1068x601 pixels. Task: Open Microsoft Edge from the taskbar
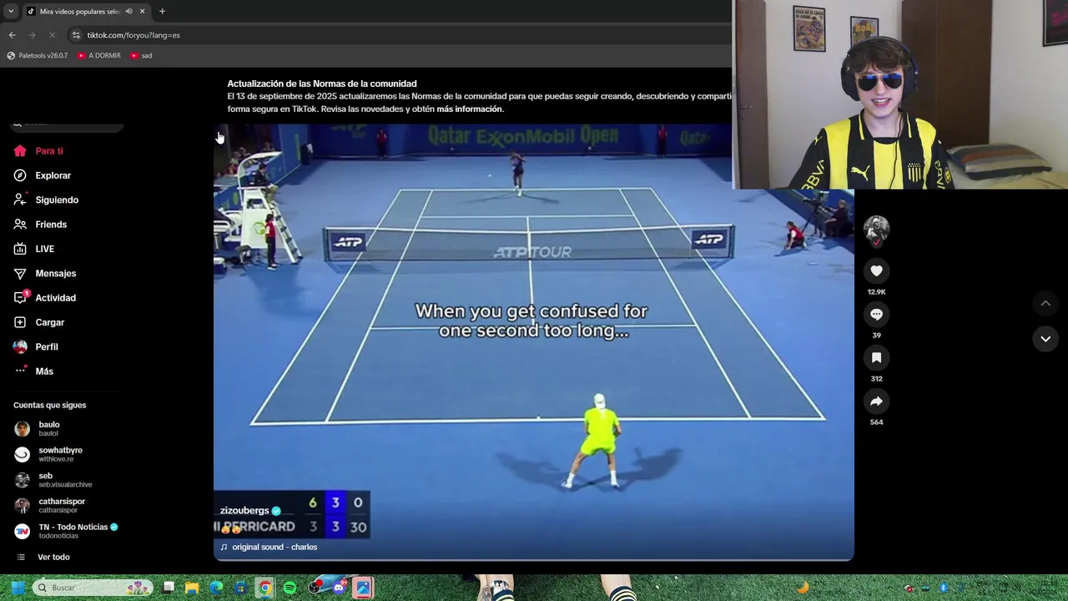[x=216, y=588]
